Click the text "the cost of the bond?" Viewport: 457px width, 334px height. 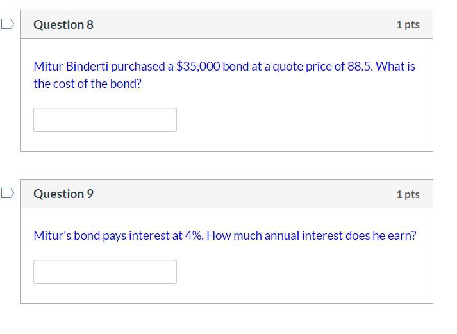[88, 83]
